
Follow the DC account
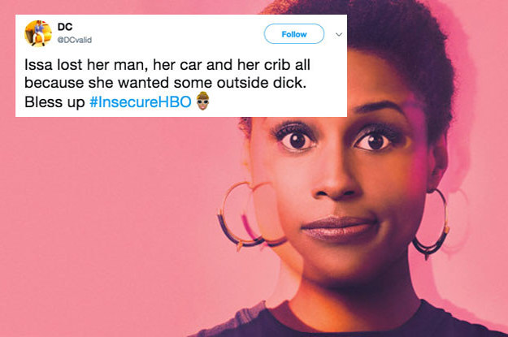[294, 34]
